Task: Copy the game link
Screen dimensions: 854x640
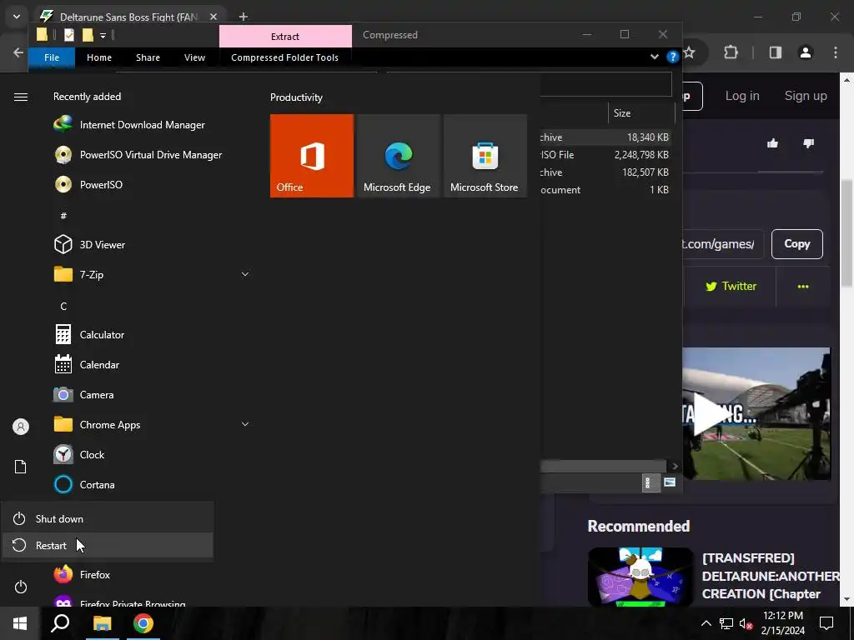Action: pyautogui.click(x=796, y=244)
